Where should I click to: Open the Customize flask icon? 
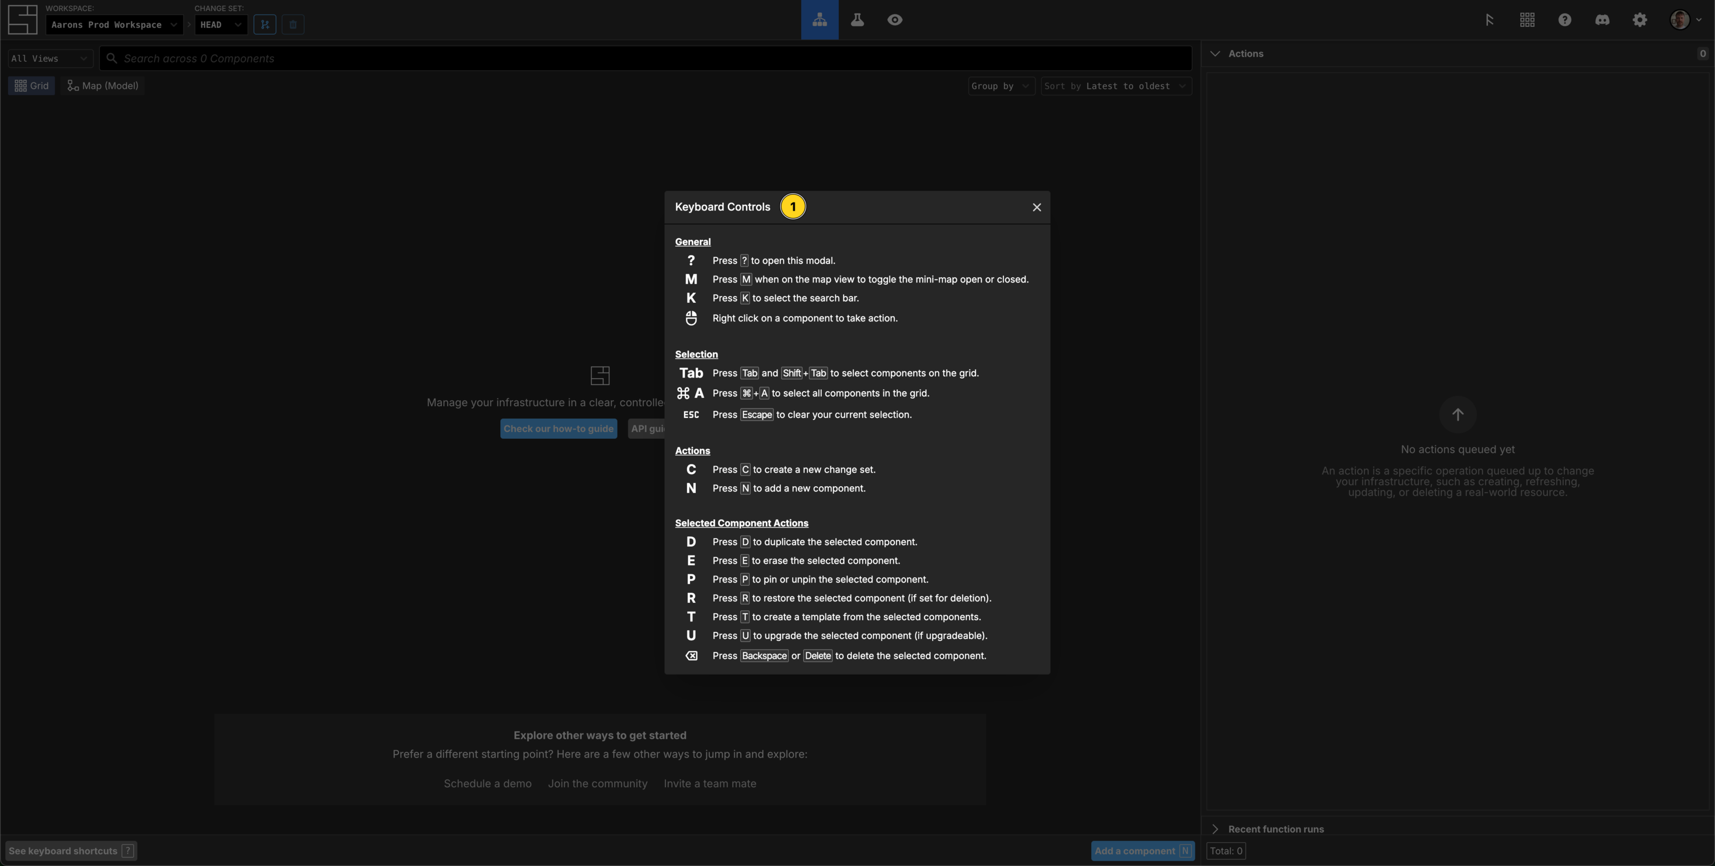(858, 20)
